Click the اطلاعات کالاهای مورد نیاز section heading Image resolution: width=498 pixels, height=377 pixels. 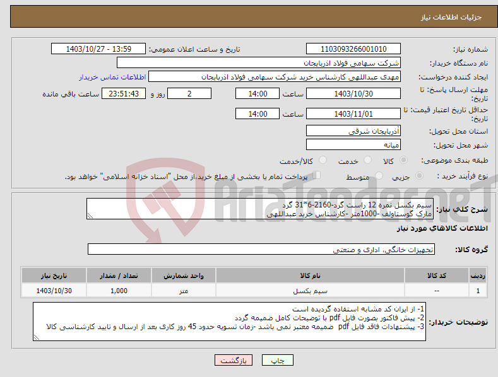click(x=442, y=228)
